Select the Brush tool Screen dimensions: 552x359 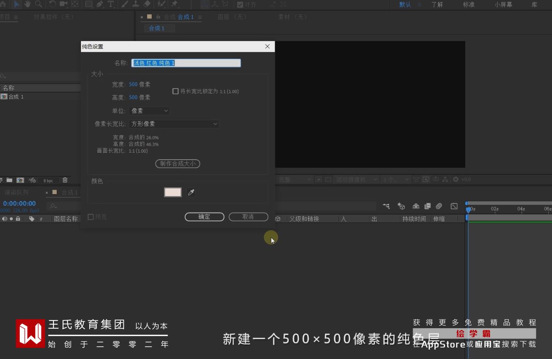click(125, 4)
